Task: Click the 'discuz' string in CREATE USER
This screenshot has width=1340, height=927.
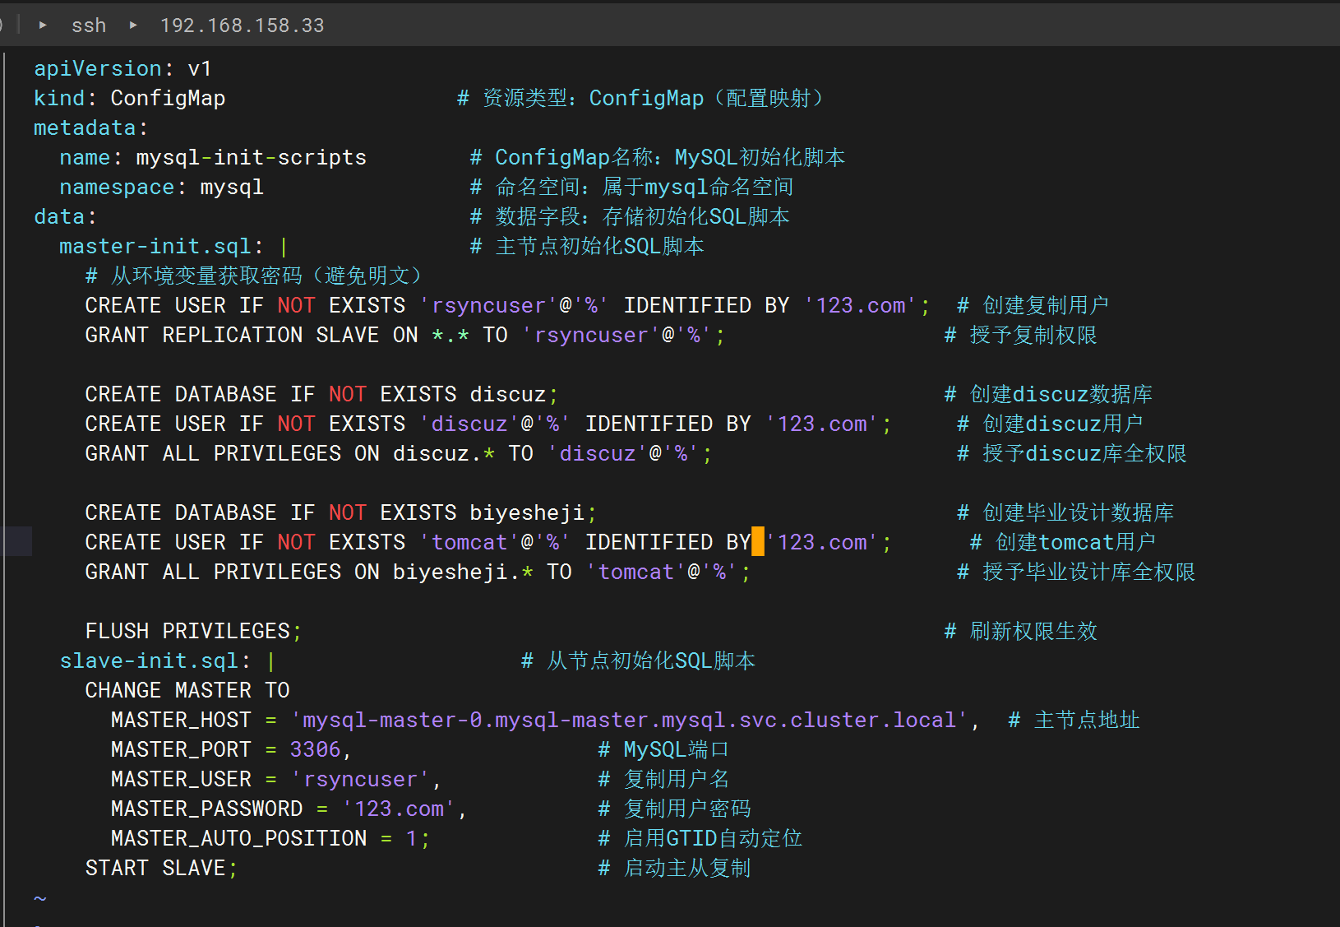Action: pyautogui.click(x=469, y=424)
